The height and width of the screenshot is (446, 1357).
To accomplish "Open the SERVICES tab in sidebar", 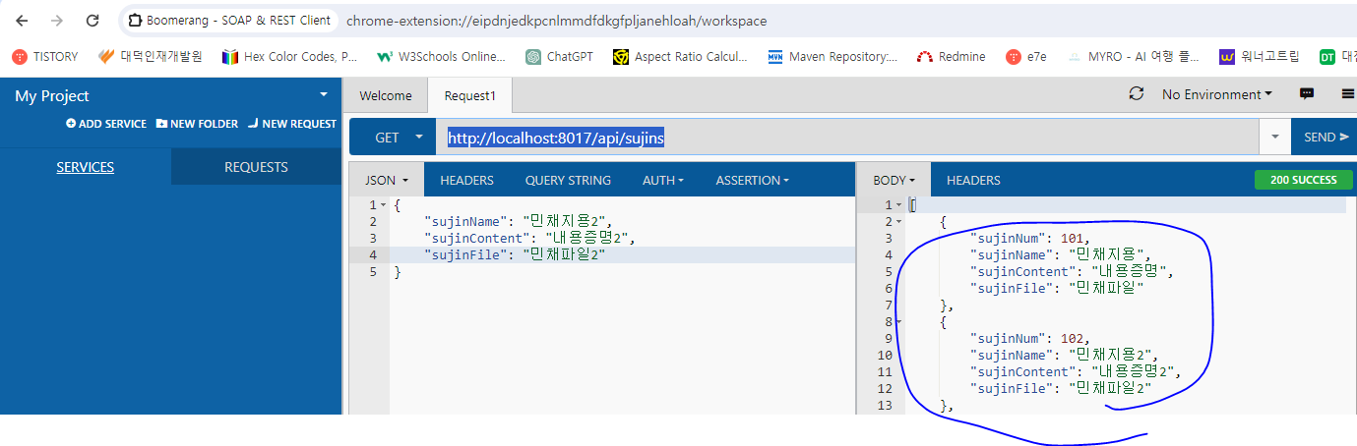I will point(85,167).
